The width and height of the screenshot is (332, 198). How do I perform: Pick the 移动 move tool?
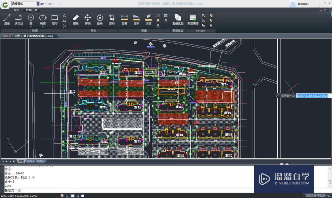click(88, 20)
